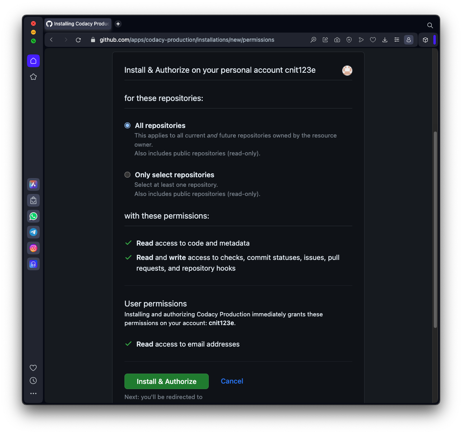Open a new tab with plus button
This screenshot has width=462, height=434.
tap(118, 24)
